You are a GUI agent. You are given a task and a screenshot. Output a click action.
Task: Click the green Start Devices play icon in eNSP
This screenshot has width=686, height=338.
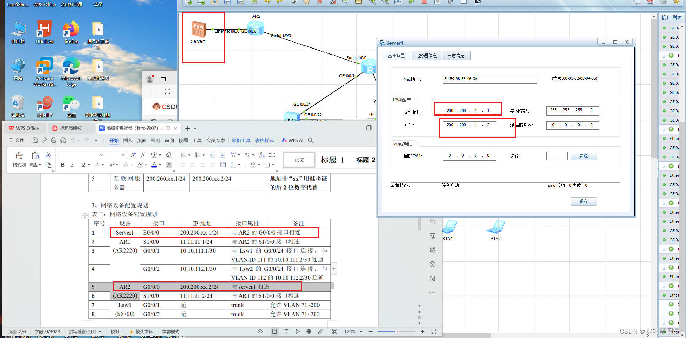click(x=411, y=2)
